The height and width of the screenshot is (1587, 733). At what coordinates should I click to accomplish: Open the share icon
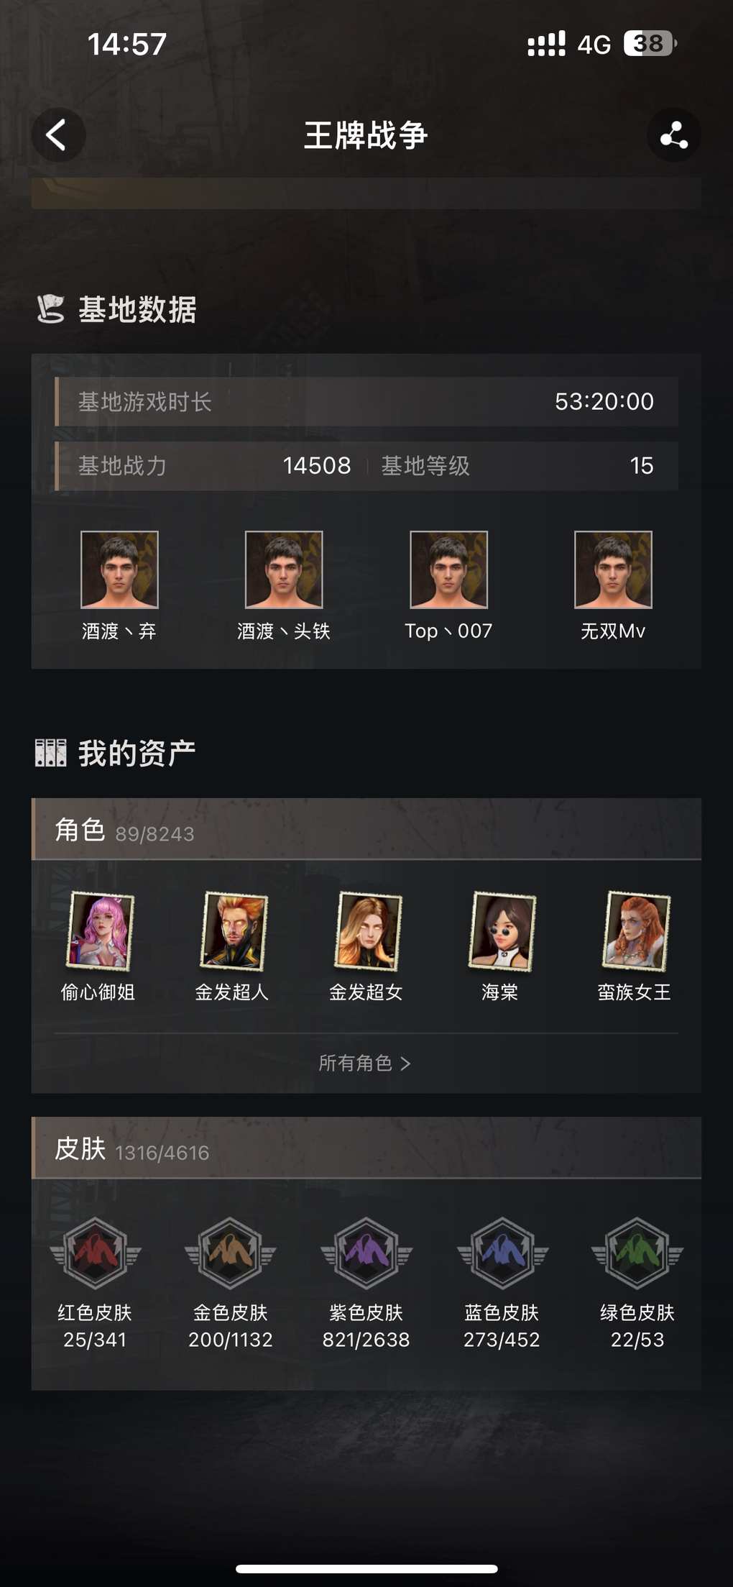(x=673, y=134)
